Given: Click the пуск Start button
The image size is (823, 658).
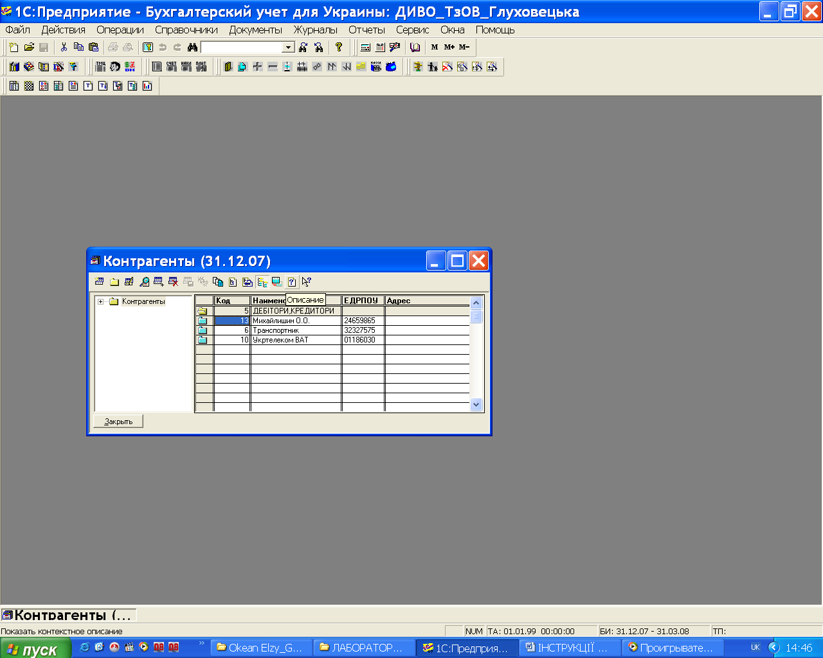Looking at the screenshot, I should [x=35, y=648].
